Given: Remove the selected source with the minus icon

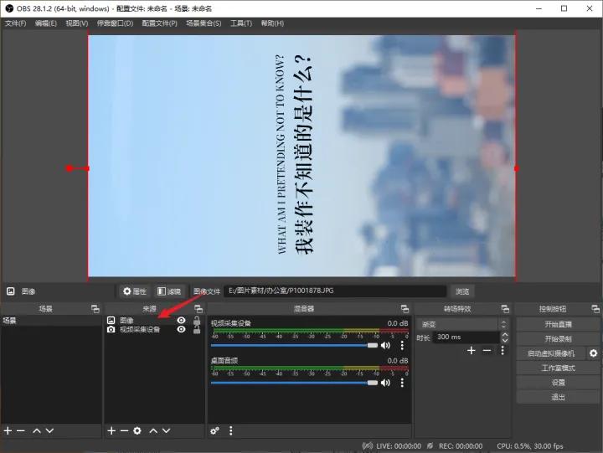Looking at the screenshot, I should [124, 430].
